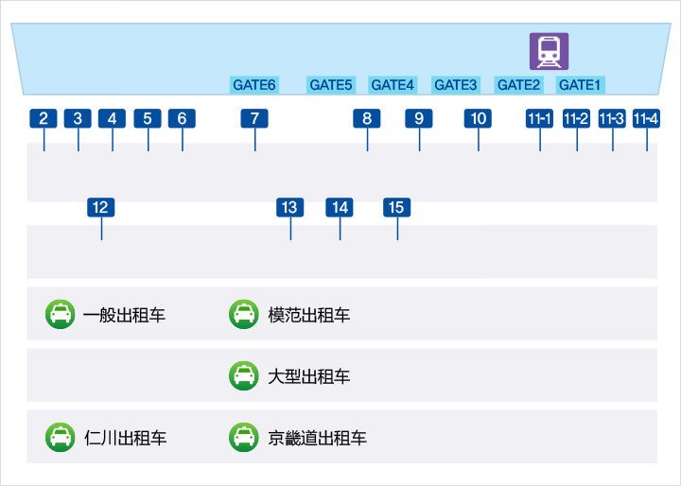
Task: Select the GATE1 label
Action: (580, 85)
